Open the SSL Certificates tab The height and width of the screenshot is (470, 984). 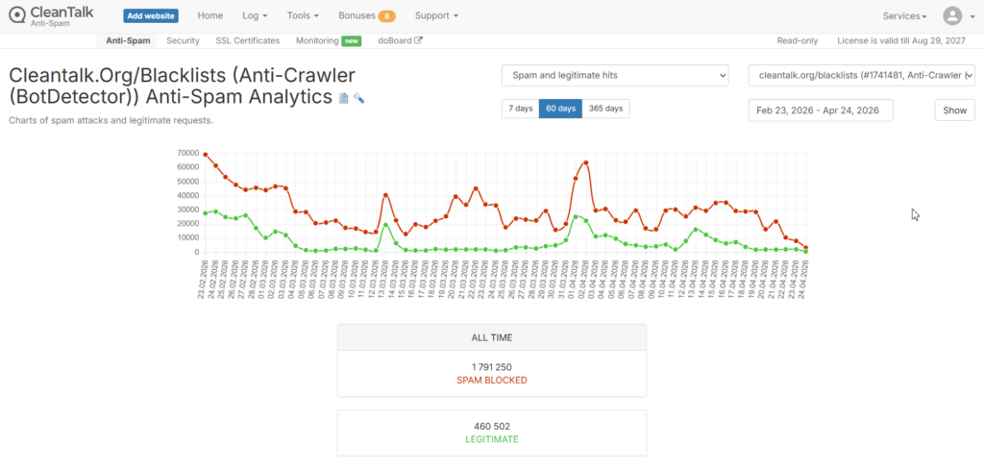point(247,40)
